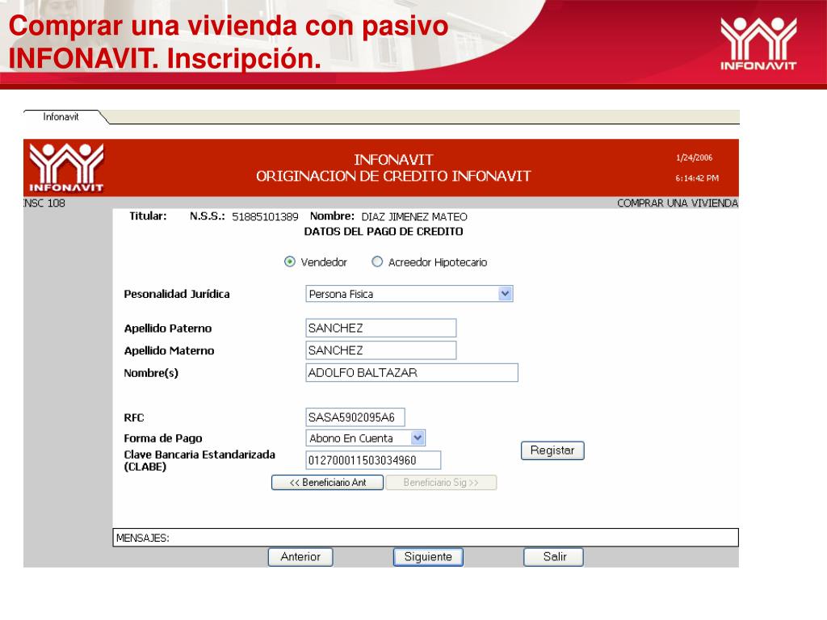Click the date 1/24/2006
The width and height of the screenshot is (827, 620).
[x=694, y=157]
